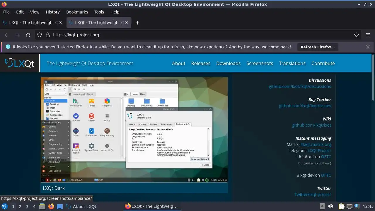Click the "LXQt Dark" caption text

click(54, 188)
